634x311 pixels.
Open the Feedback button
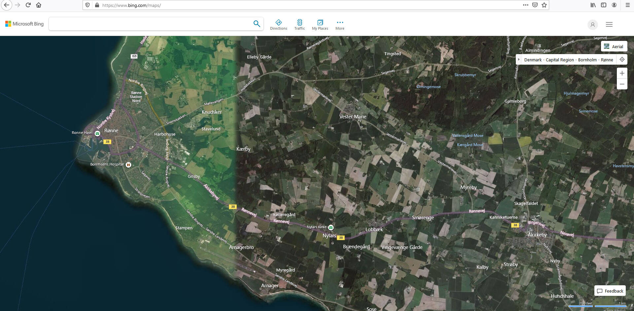tap(610, 291)
